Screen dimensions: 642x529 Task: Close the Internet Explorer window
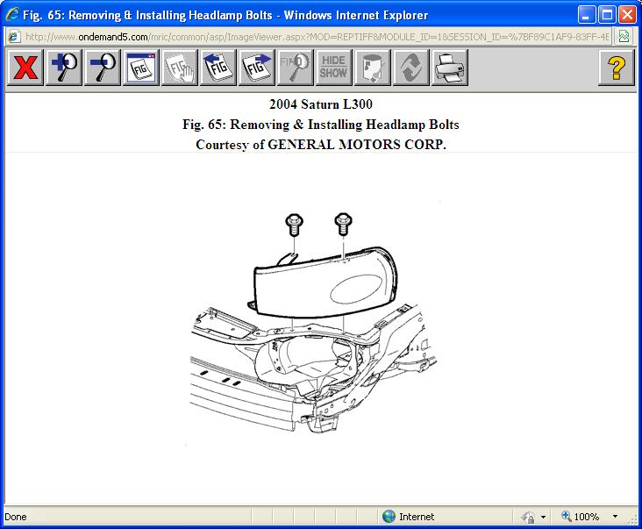627,15
